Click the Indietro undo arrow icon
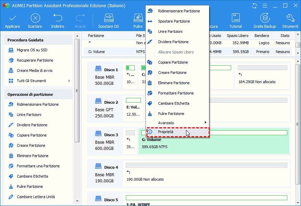This screenshot has width=301, height=206. coord(57,18)
